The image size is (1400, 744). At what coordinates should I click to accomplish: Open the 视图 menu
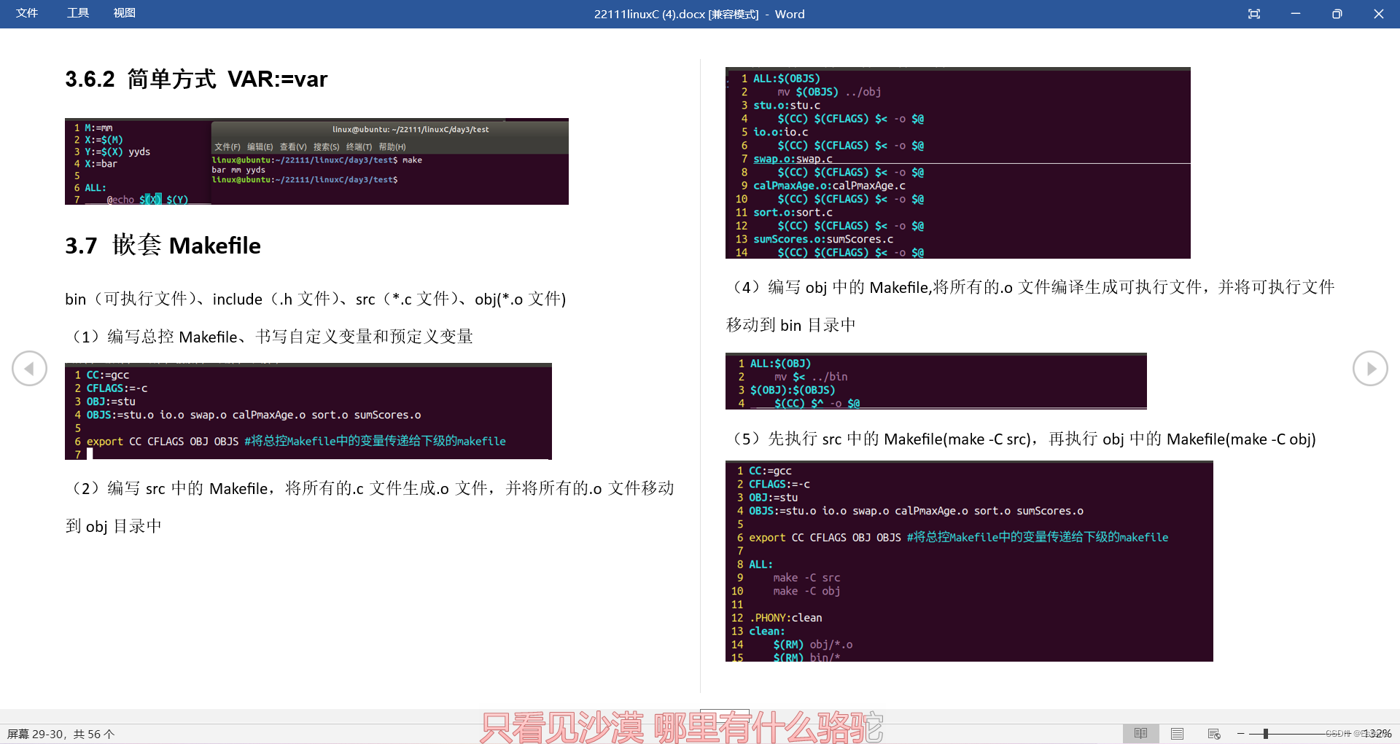124,13
